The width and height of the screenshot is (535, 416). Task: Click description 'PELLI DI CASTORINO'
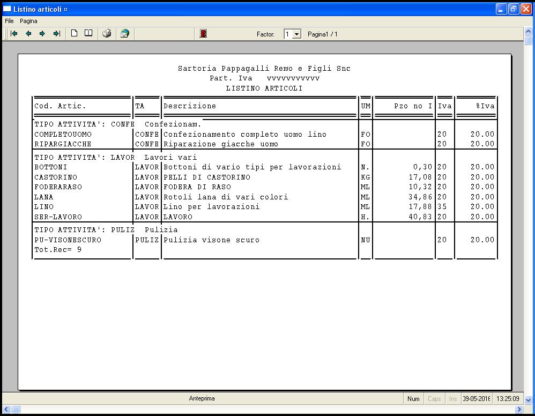click(x=207, y=177)
